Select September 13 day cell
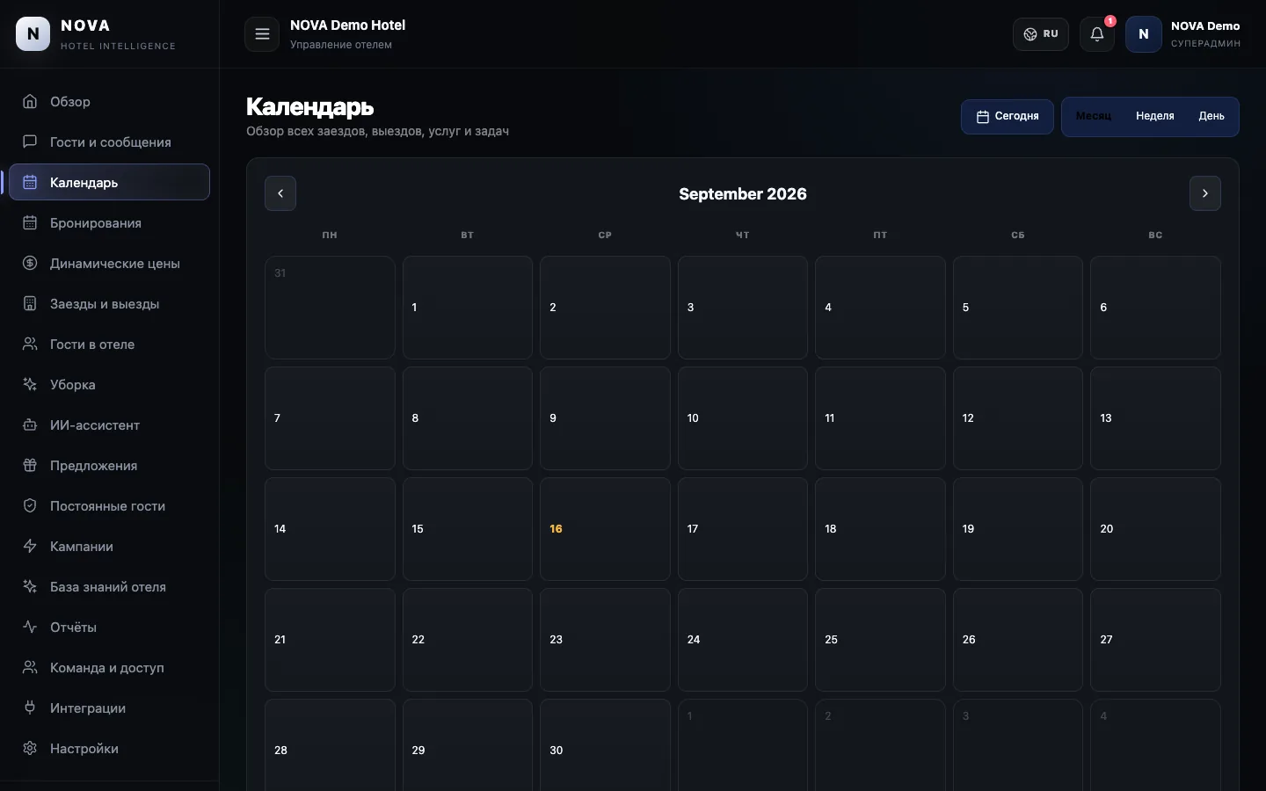The height and width of the screenshot is (791, 1266). coord(1155,418)
